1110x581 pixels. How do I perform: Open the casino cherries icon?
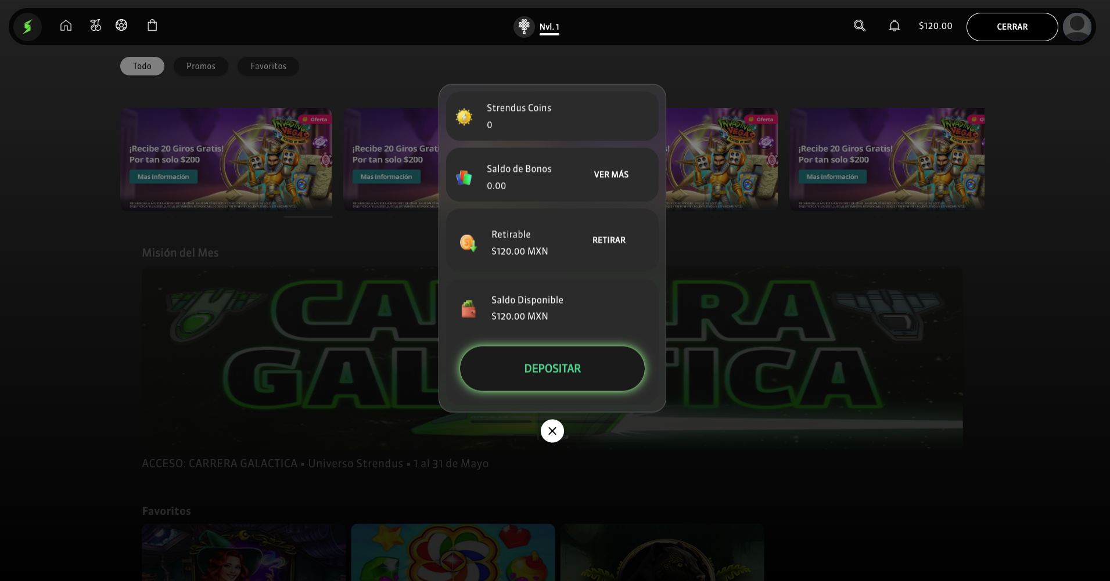(96, 26)
